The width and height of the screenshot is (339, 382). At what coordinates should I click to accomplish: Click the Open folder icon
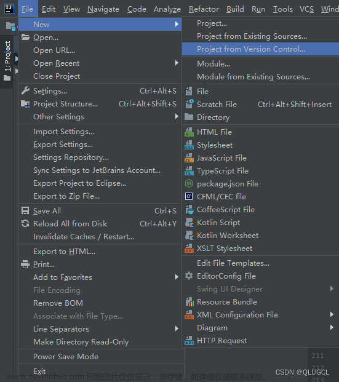[x=25, y=38]
